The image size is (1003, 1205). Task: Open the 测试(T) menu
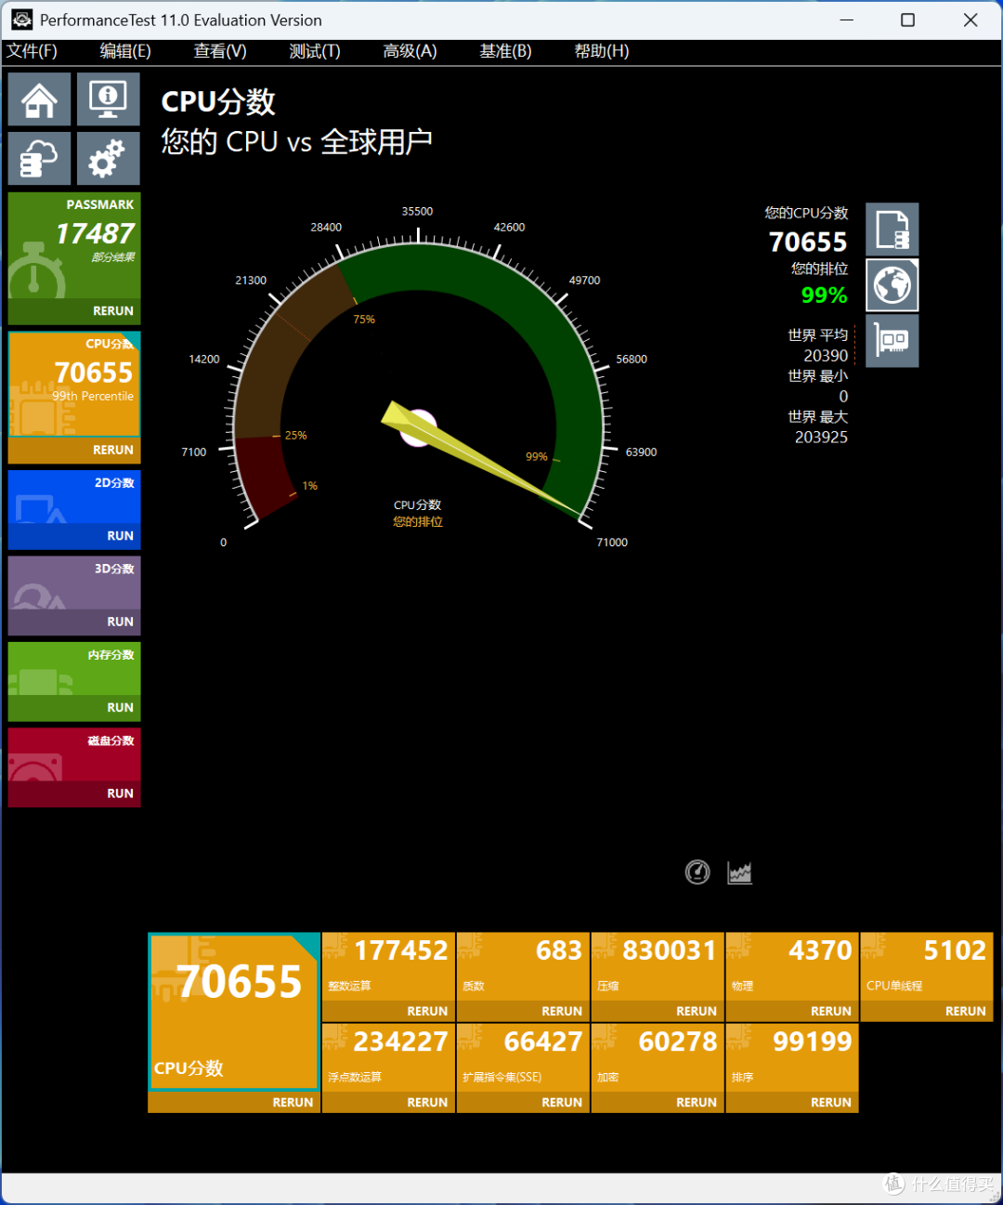[x=315, y=51]
